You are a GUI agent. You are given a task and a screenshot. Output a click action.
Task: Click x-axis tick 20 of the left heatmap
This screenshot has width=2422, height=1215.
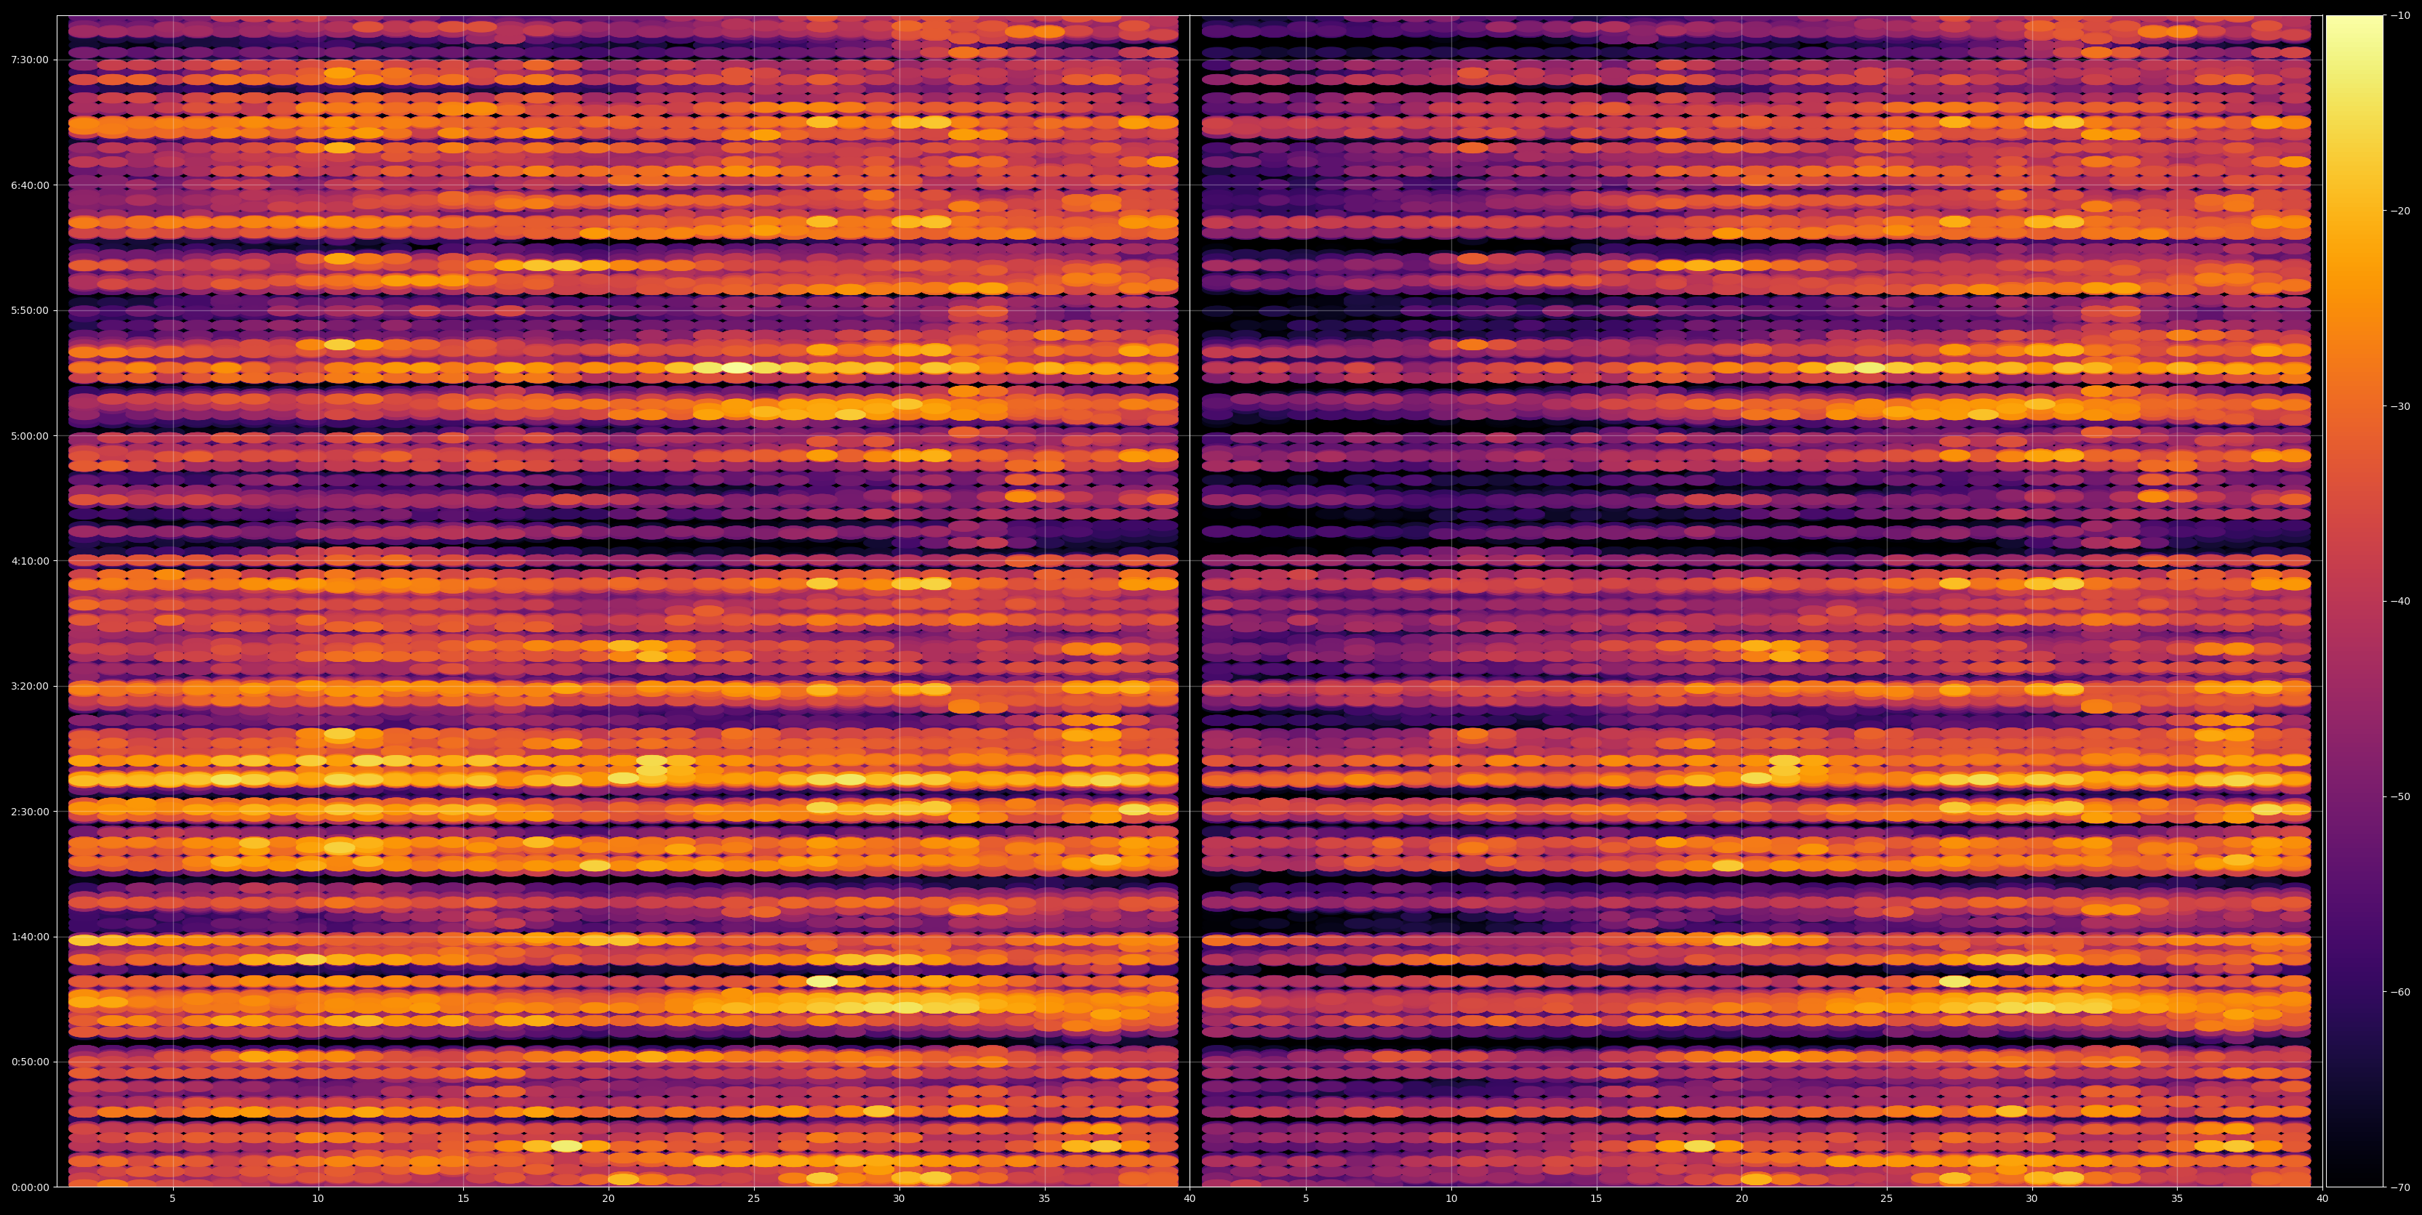609,1199
